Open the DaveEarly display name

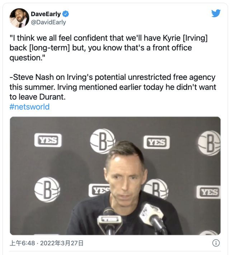pyautogui.click(x=46, y=14)
